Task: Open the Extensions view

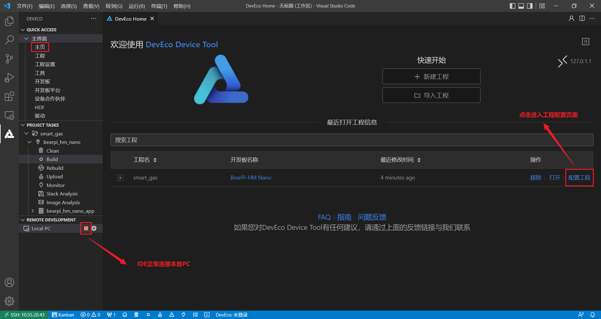Action: click(x=9, y=96)
